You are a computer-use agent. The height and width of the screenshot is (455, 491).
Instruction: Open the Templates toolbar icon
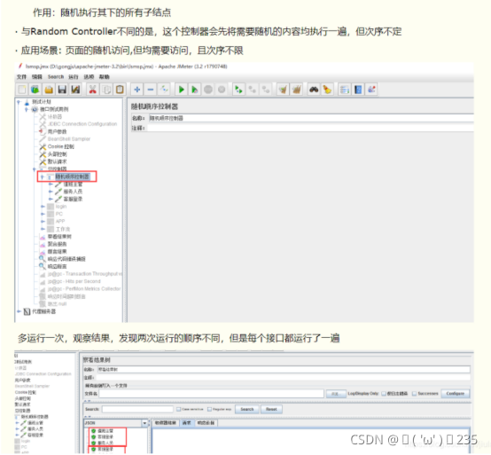coord(35,90)
